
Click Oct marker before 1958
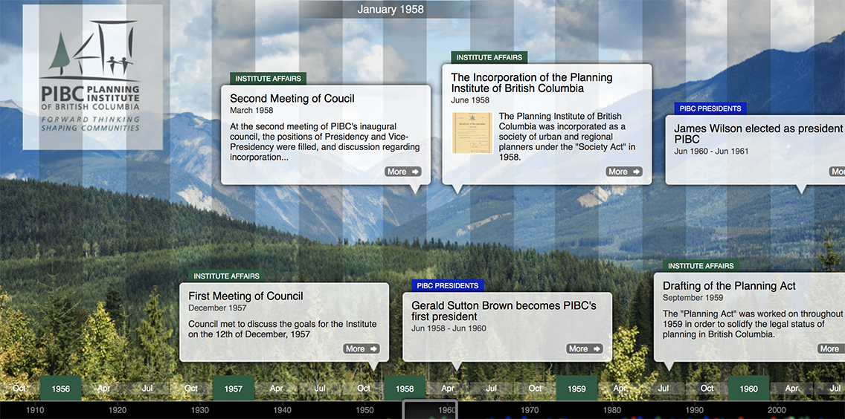coord(364,389)
